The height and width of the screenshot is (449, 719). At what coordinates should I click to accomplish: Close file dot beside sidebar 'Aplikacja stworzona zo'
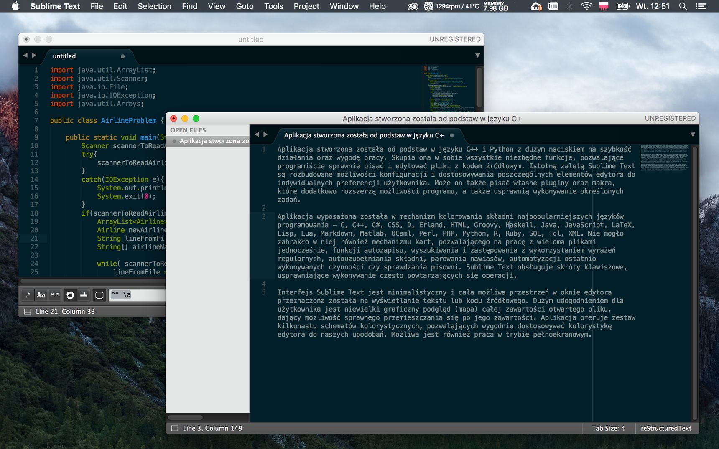174,141
